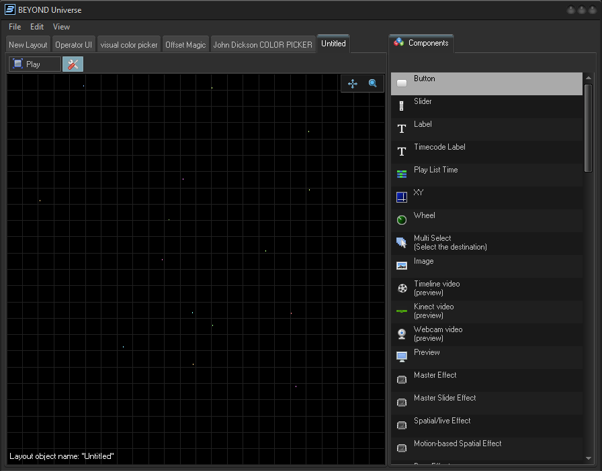The height and width of the screenshot is (471, 602).
Task: Select the Slider component icon
Action: point(402,106)
